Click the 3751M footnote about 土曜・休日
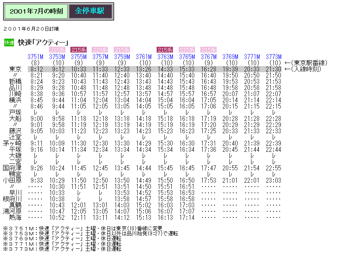 click(x=83, y=228)
